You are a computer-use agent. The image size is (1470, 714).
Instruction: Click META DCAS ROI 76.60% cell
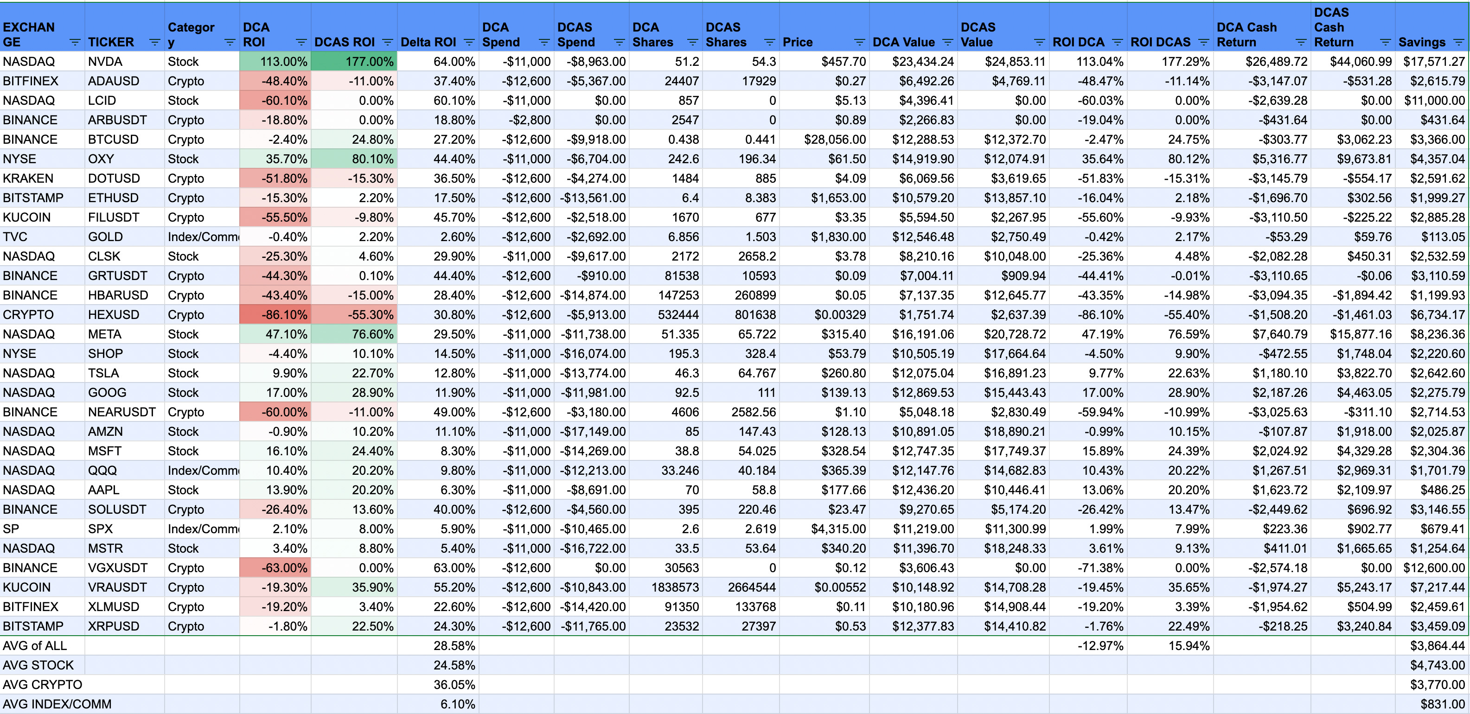[354, 334]
